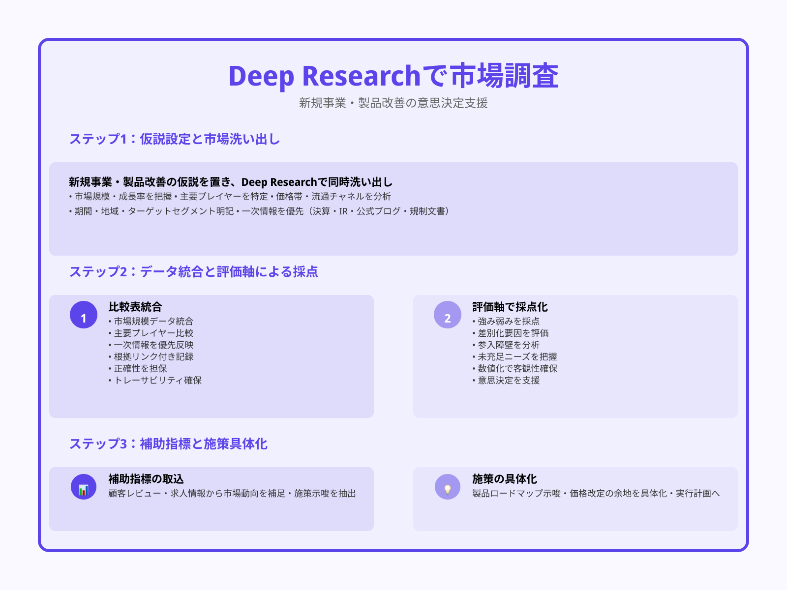
Task: Click the subtitle '新規事業・製品改善の意思決定支援'
Action: 393,103
